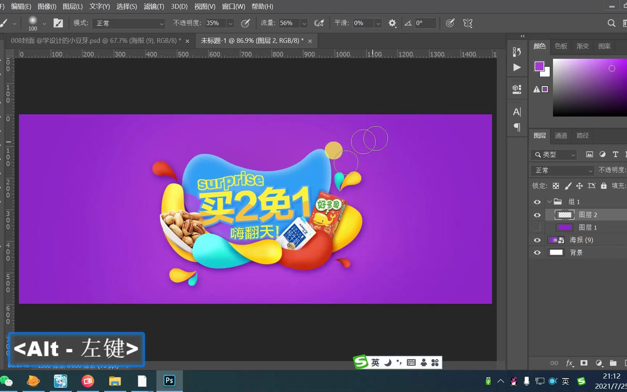Switch to the 008封面 document tab
This screenshot has height=392, width=627.
click(x=96, y=41)
